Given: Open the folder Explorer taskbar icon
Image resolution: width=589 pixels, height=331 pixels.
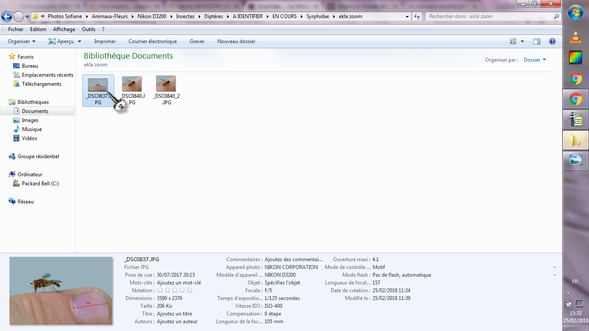Looking at the screenshot, I should [x=576, y=140].
